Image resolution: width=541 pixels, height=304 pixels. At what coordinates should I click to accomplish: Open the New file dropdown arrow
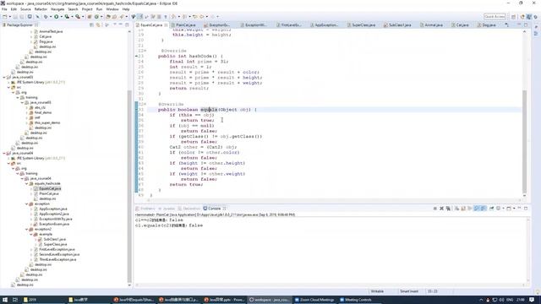(9, 17)
